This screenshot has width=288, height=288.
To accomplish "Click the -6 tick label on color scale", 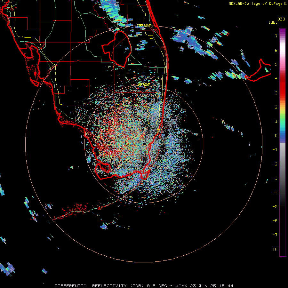I will pyautogui.click(x=275, y=221).
